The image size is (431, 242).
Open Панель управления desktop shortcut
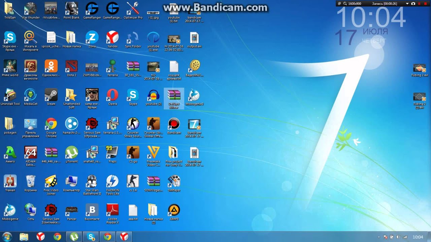coord(31,128)
